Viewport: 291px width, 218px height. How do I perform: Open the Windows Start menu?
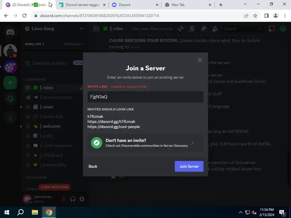(7, 212)
